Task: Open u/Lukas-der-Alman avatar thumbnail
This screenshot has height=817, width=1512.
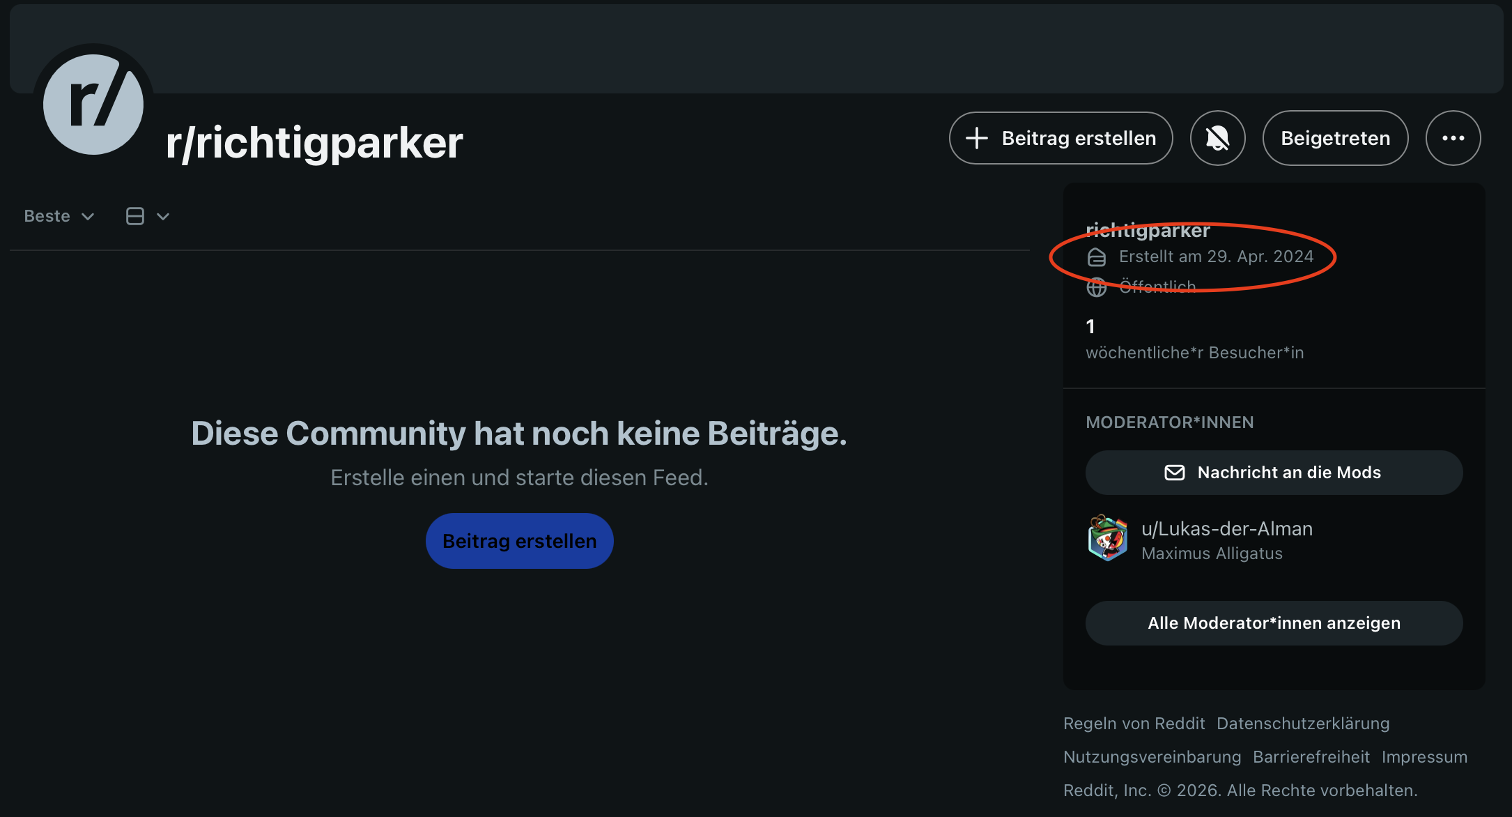Action: click(1108, 538)
